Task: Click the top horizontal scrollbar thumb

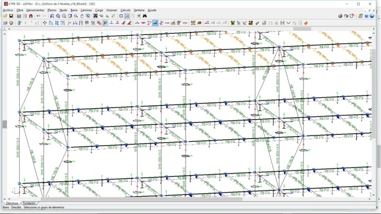Action: click(x=302, y=29)
